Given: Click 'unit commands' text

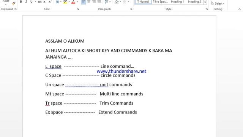Looking at the screenshot, I should (116, 84).
